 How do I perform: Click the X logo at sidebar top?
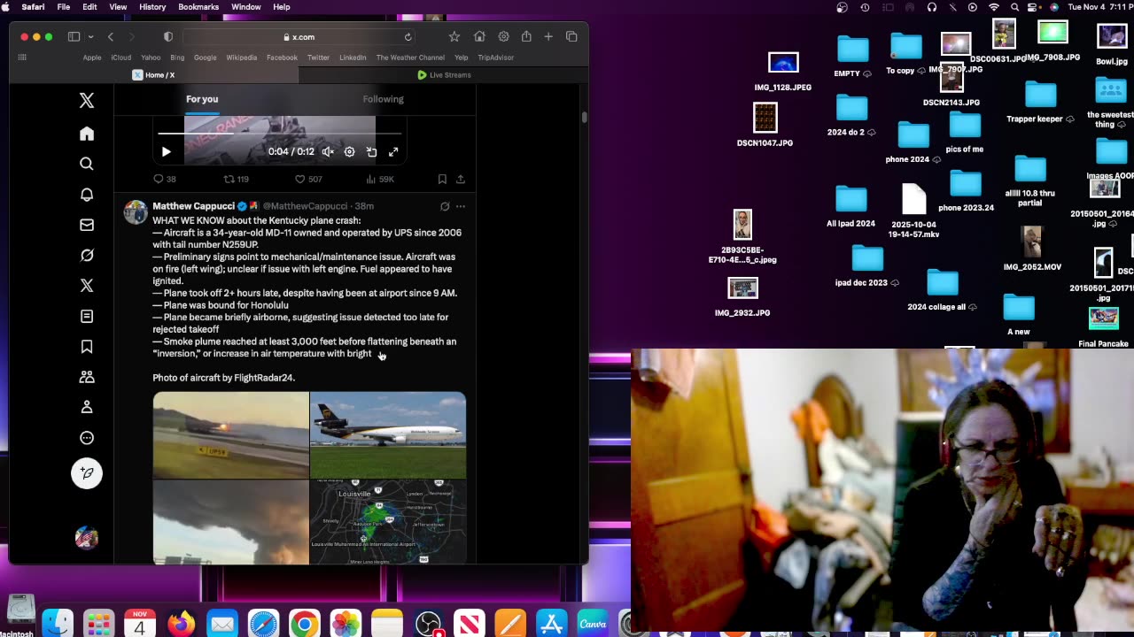[87, 101]
